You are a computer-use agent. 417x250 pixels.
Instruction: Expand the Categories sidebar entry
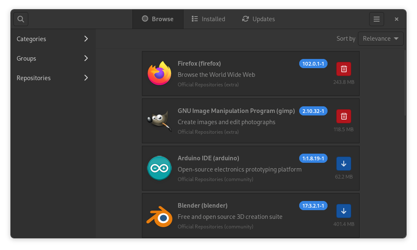pos(53,39)
